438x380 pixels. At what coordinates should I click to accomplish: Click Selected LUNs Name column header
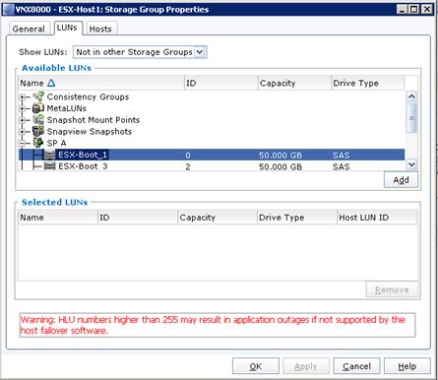pyautogui.click(x=58, y=218)
